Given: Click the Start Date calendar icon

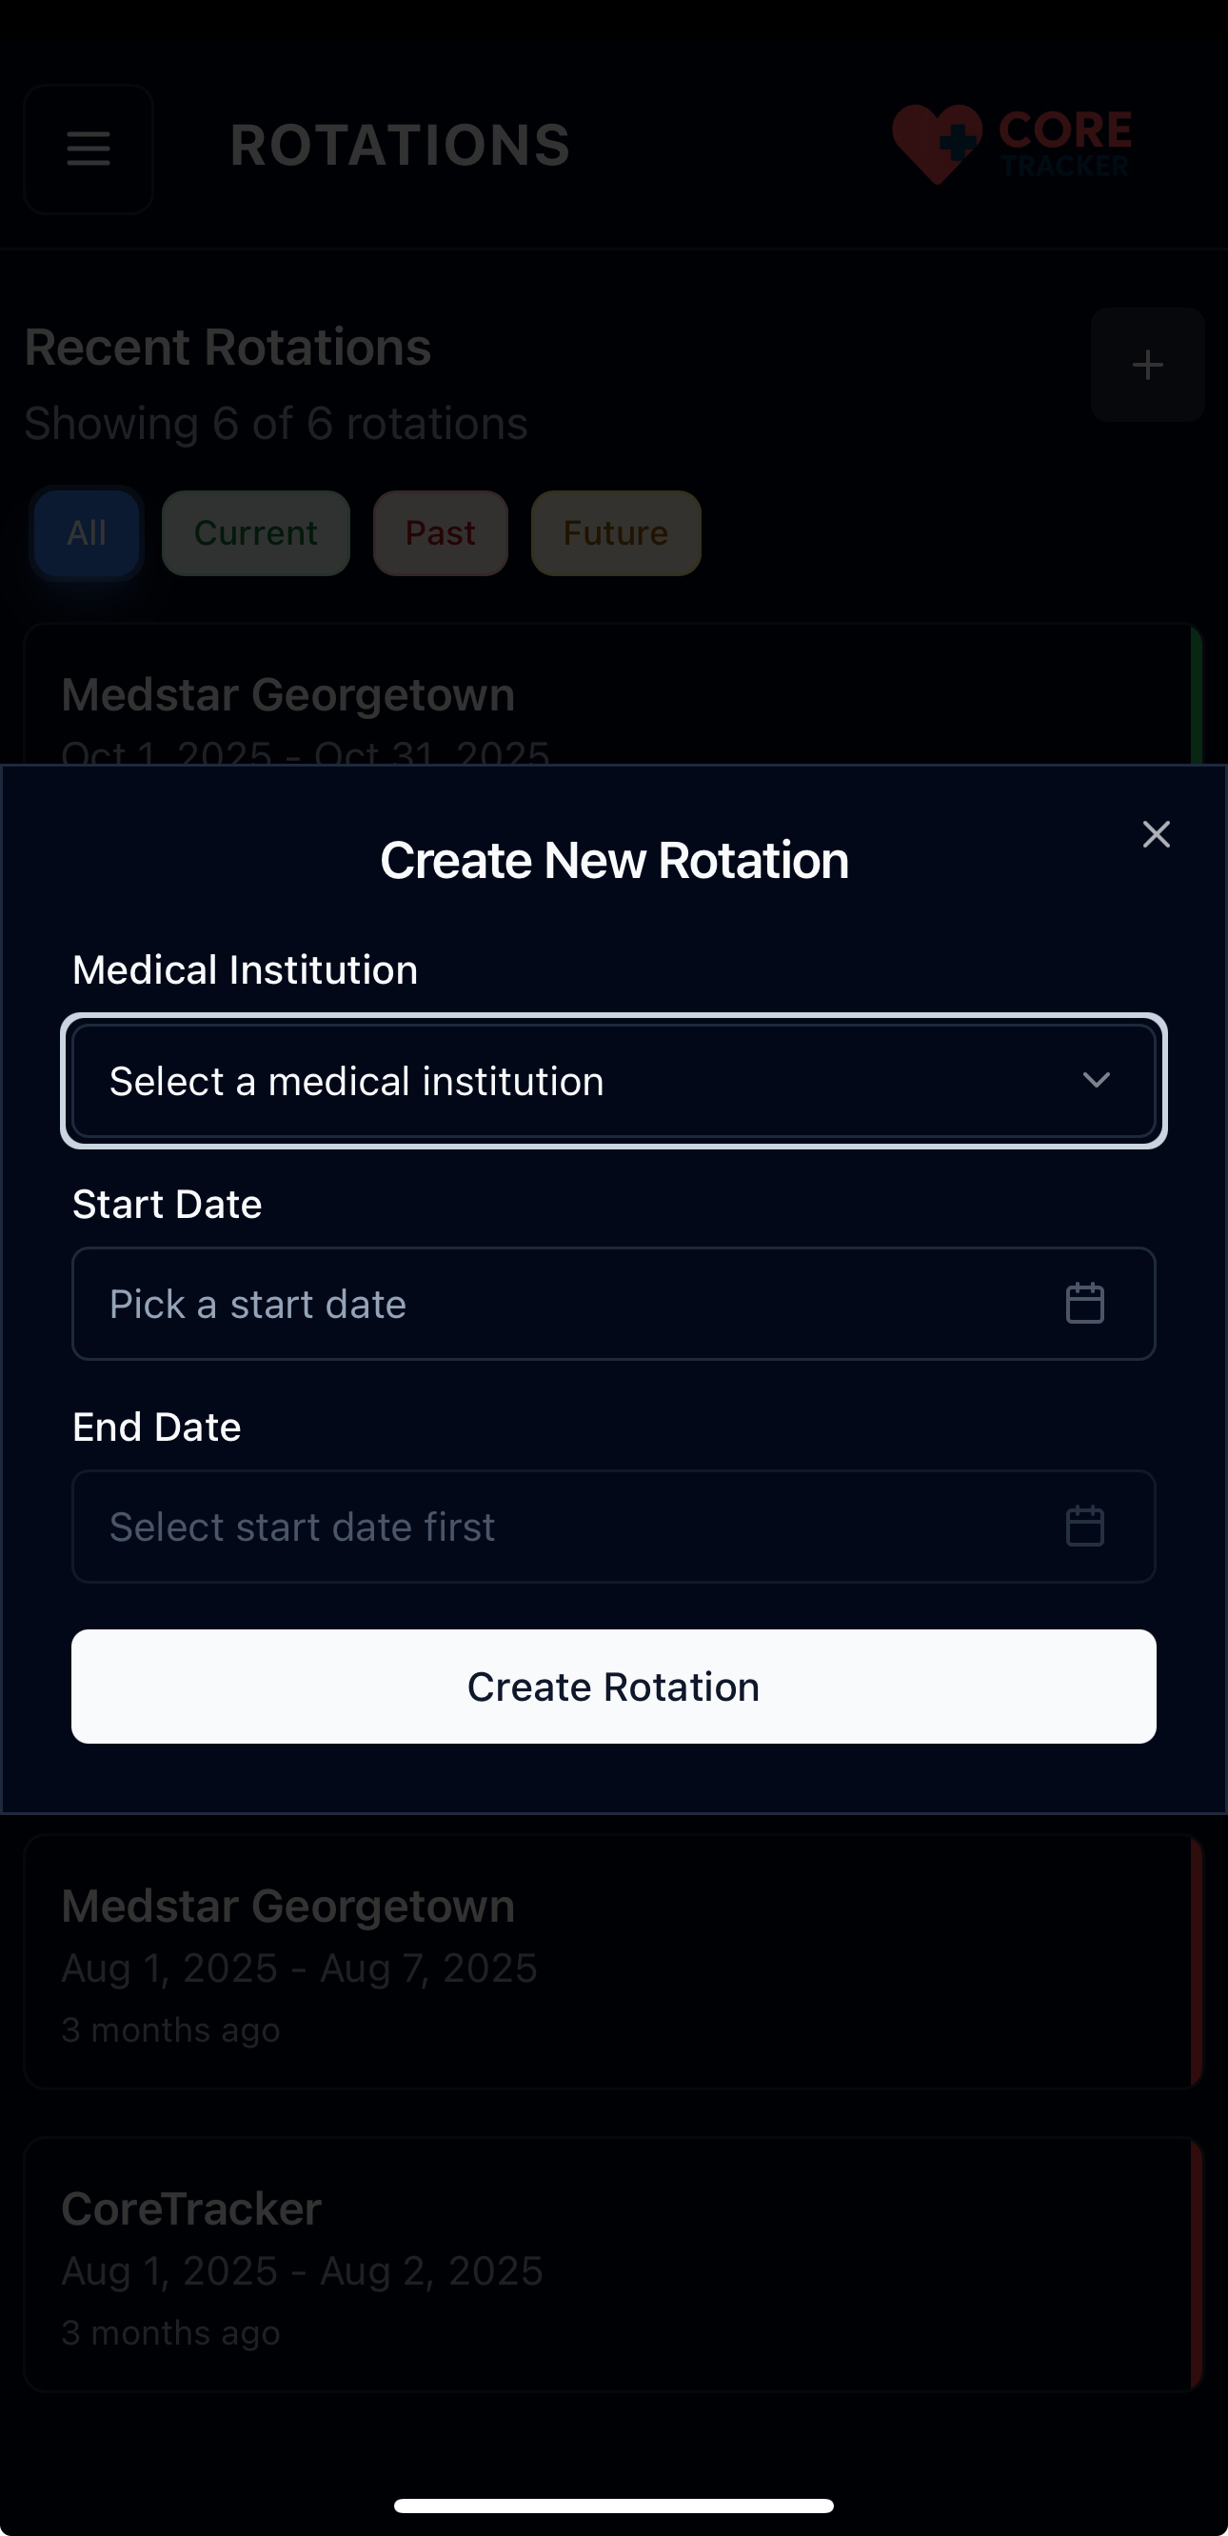Looking at the screenshot, I should [x=1084, y=1304].
